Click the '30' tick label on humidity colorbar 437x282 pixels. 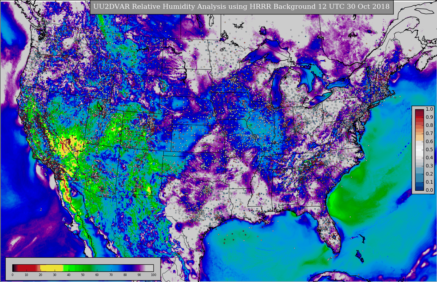[x=55, y=275]
